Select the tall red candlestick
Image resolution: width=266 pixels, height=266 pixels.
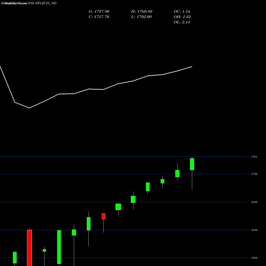click(29, 248)
